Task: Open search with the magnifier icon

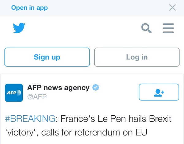Action: (x=146, y=28)
